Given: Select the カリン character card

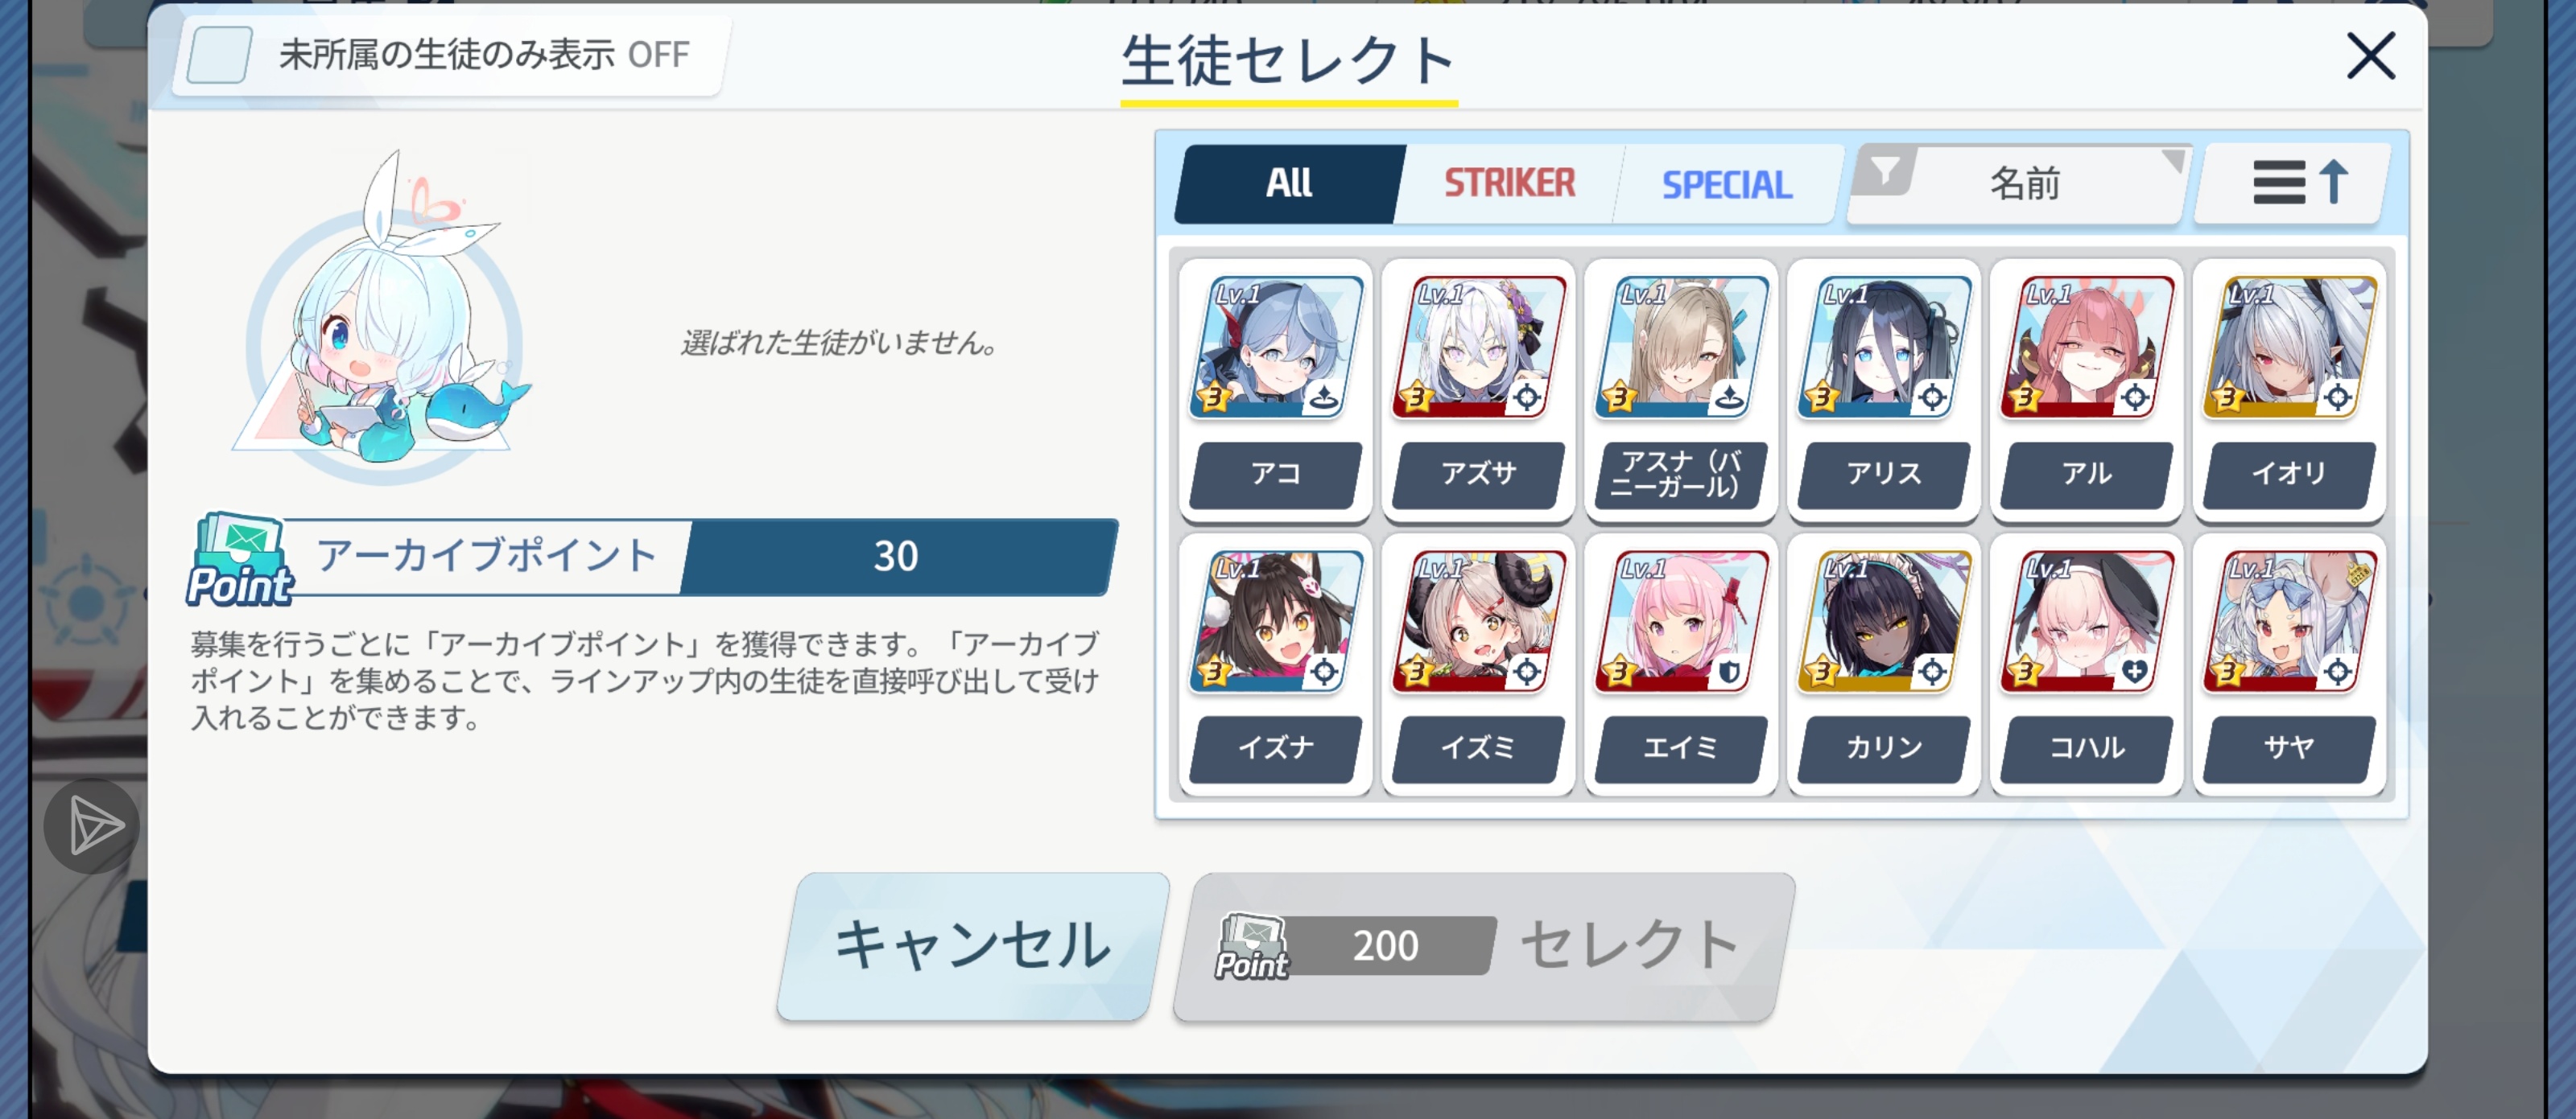Looking at the screenshot, I should coord(1884,664).
